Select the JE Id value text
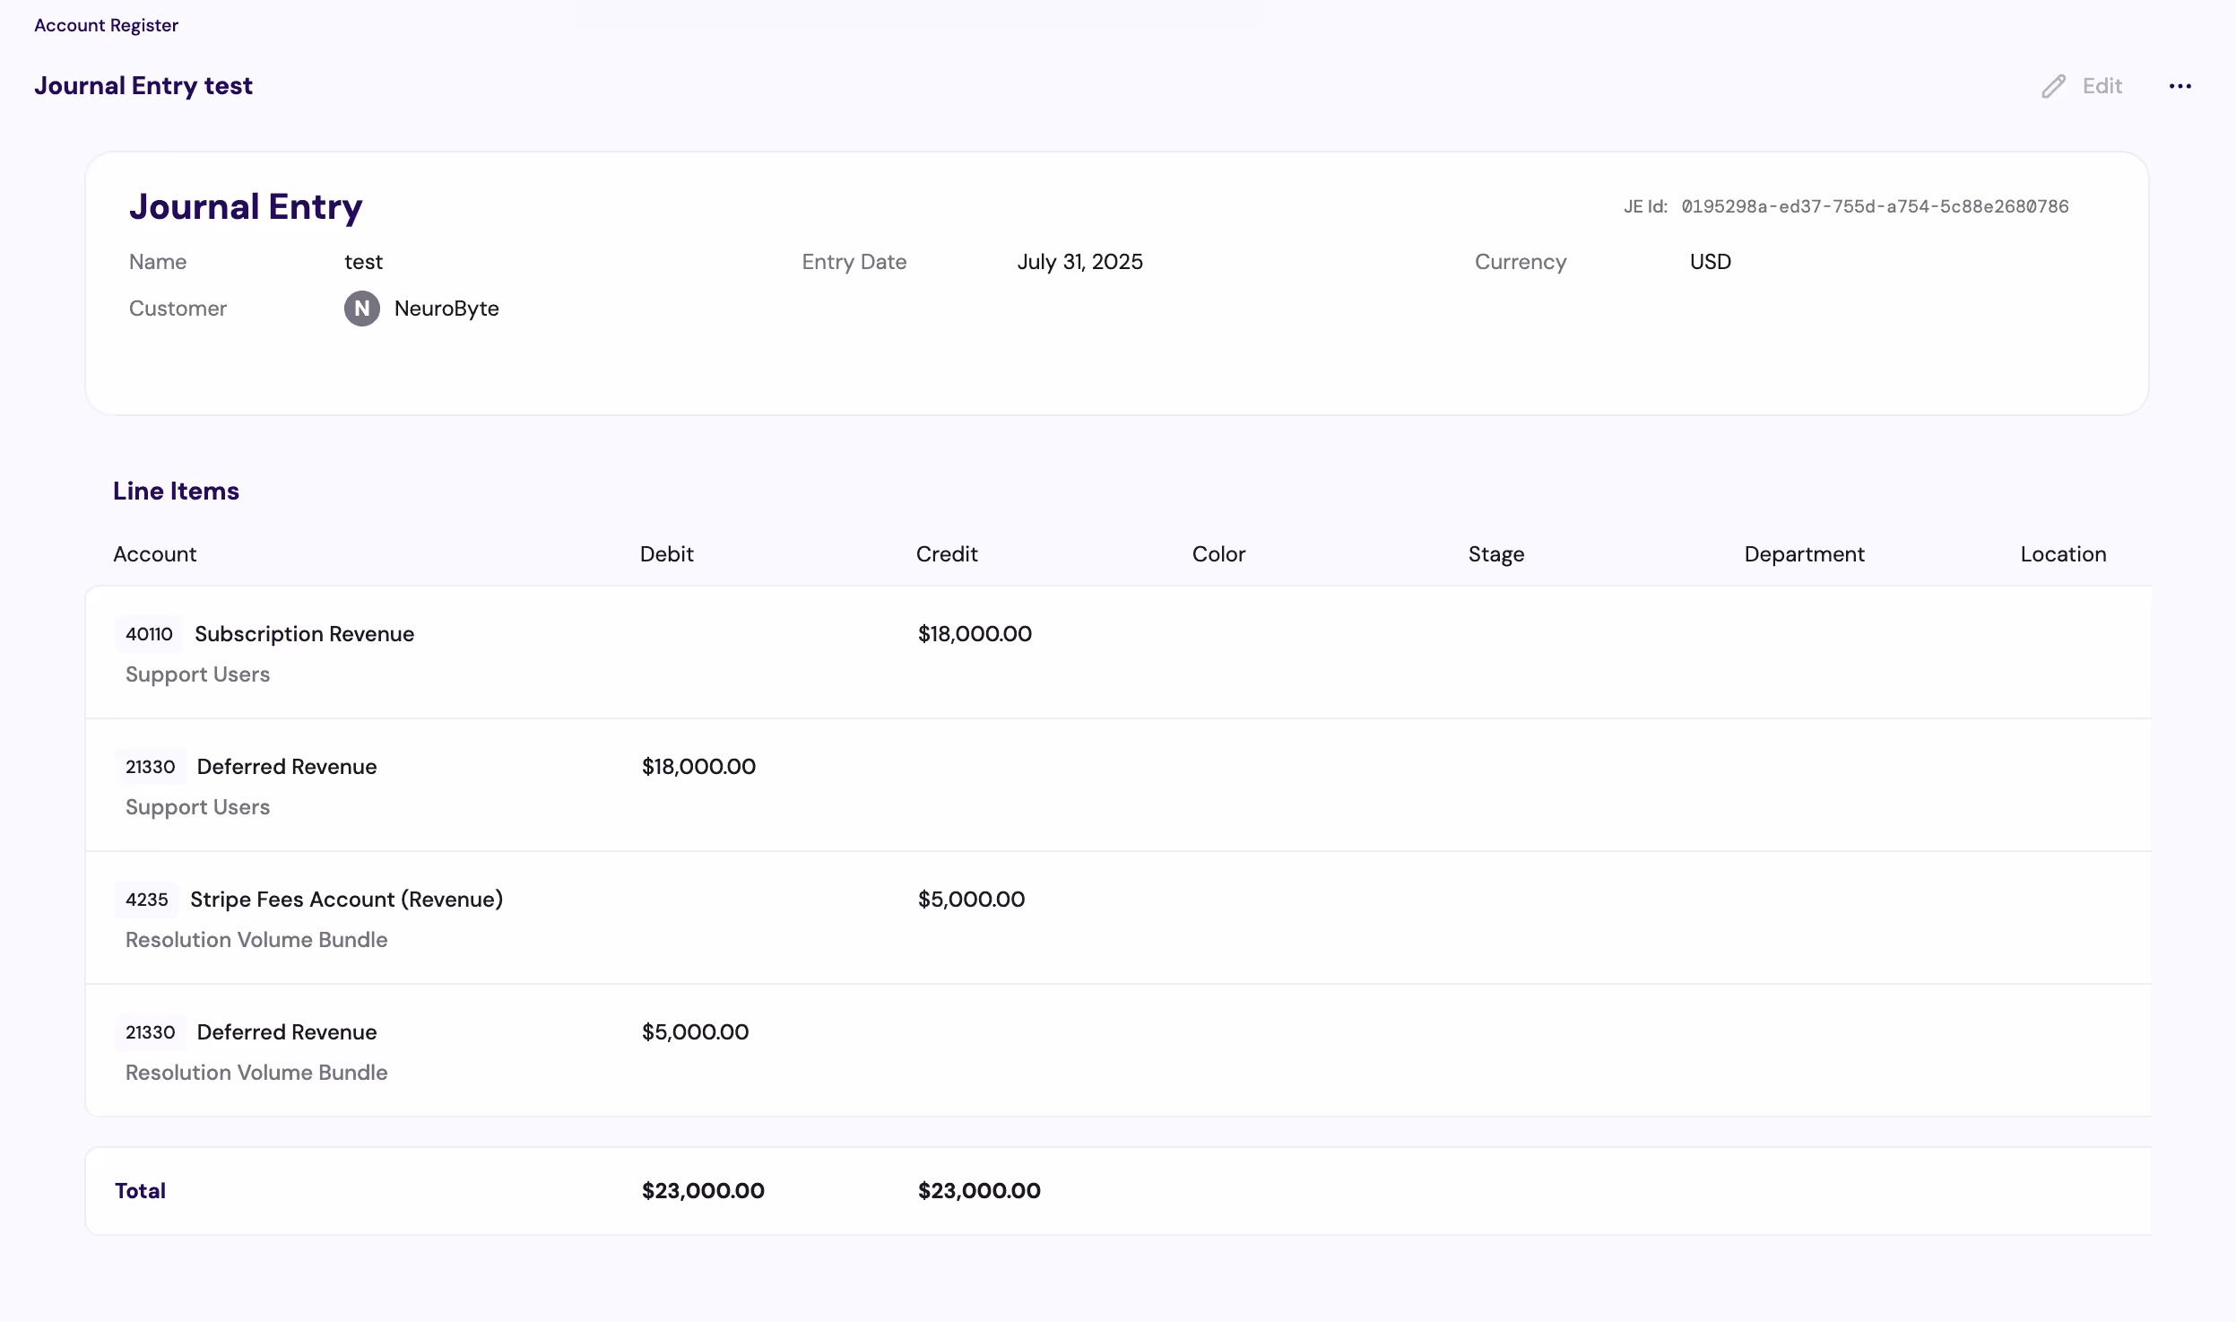This screenshot has height=1322, width=2236. coord(1875,206)
